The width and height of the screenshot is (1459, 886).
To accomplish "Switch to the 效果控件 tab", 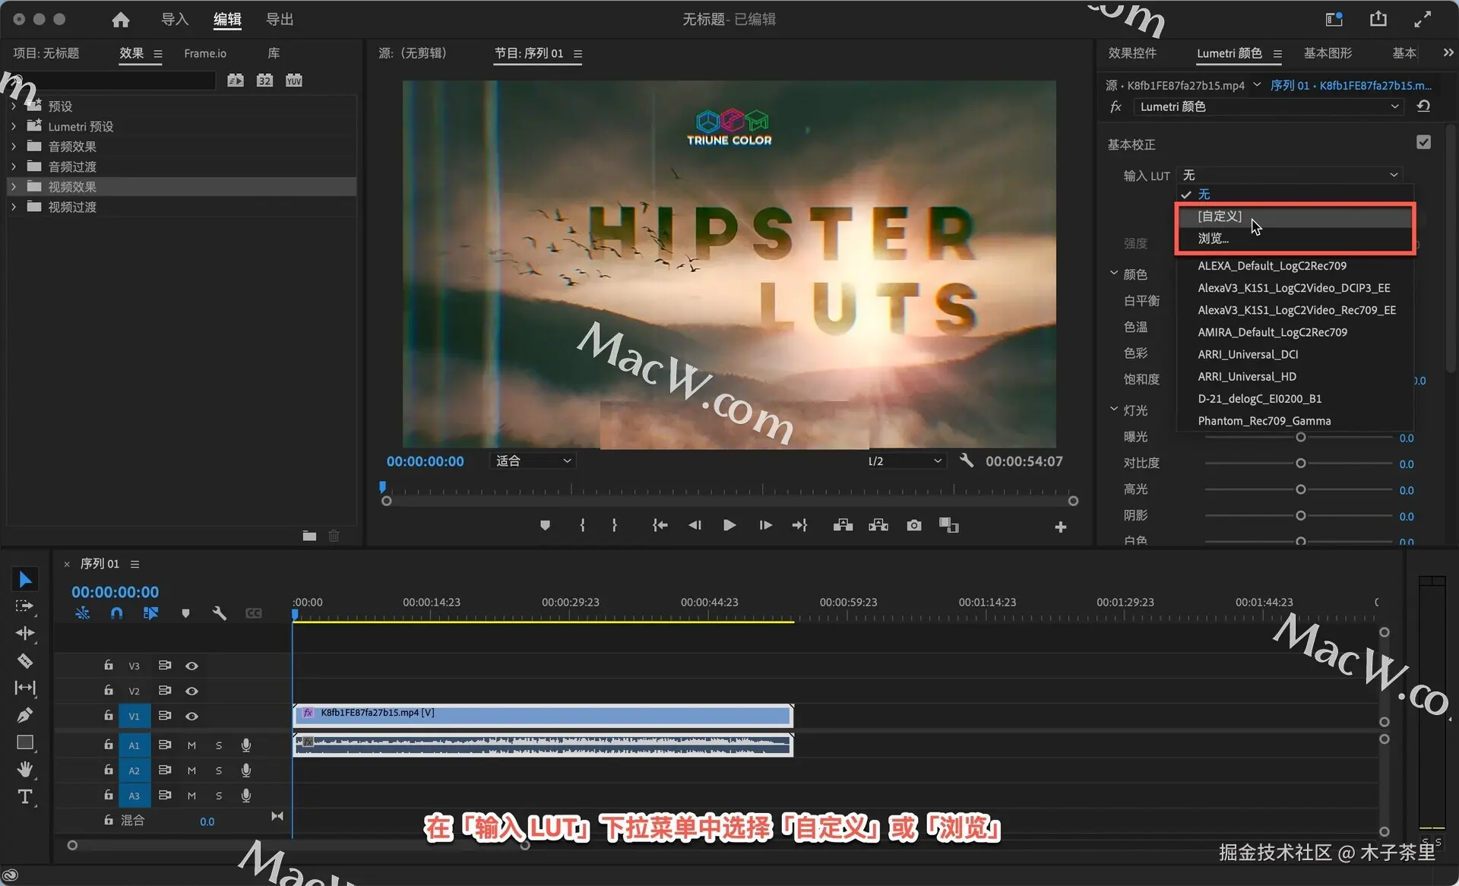I will (1131, 53).
